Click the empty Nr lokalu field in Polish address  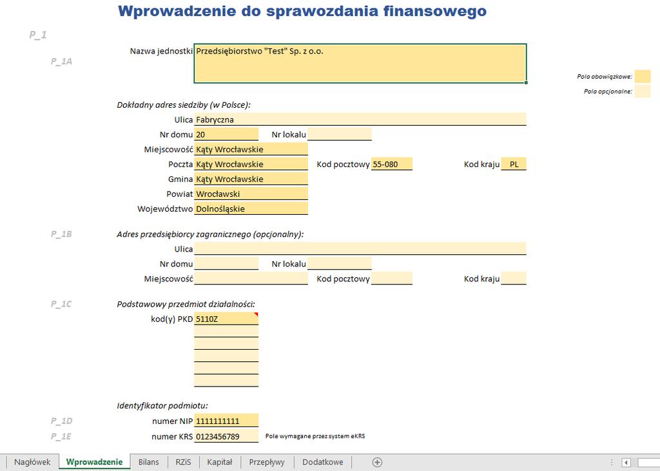(x=339, y=134)
